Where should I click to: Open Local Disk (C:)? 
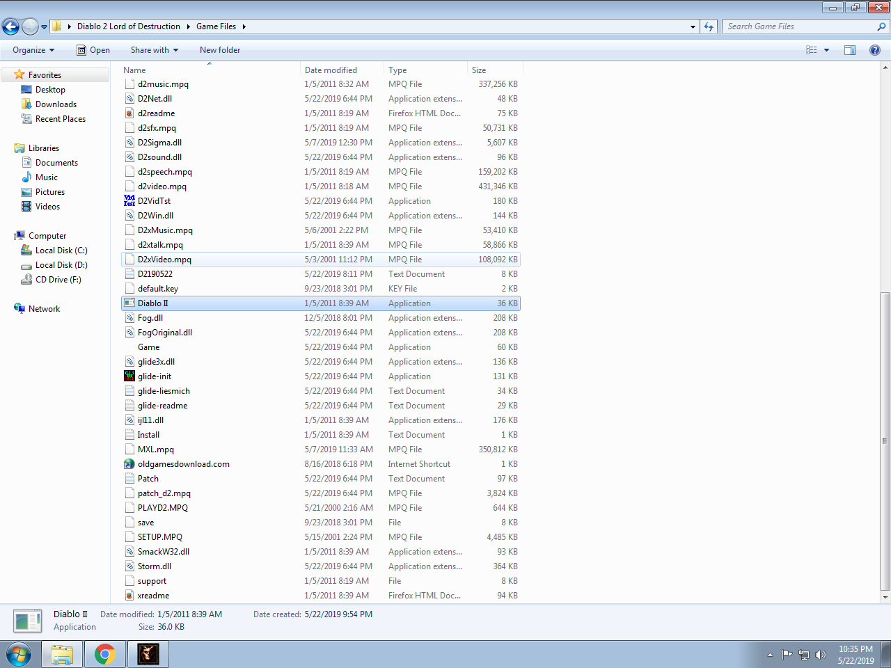click(x=61, y=250)
